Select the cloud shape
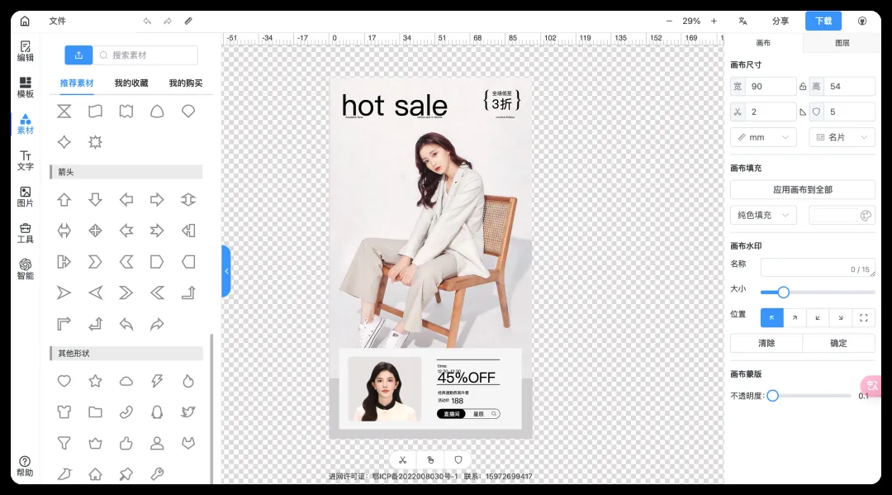892x495 pixels. (126, 381)
